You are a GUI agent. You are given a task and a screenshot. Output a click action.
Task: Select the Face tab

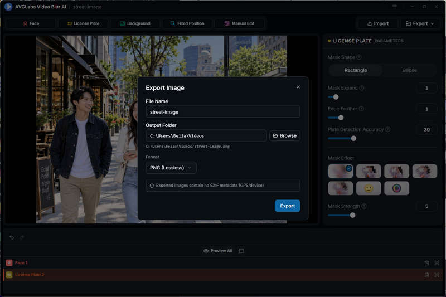(x=31, y=23)
